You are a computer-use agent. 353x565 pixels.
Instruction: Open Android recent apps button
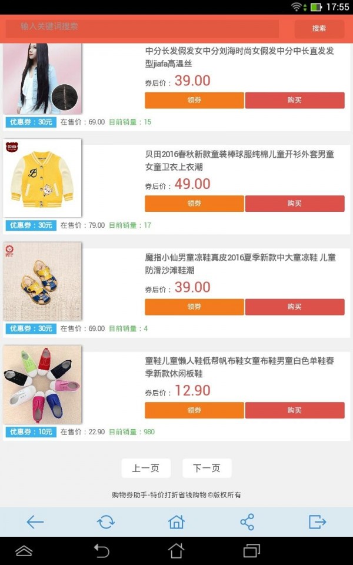click(x=251, y=551)
